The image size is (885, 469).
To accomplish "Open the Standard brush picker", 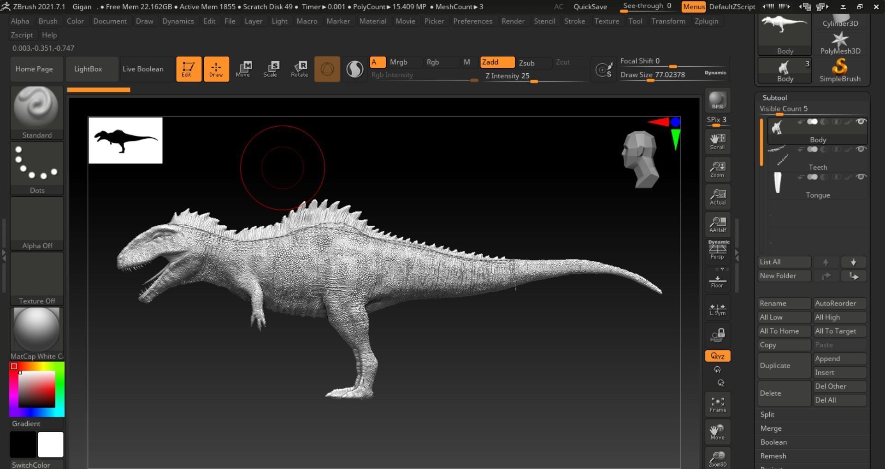I will 37,113.
